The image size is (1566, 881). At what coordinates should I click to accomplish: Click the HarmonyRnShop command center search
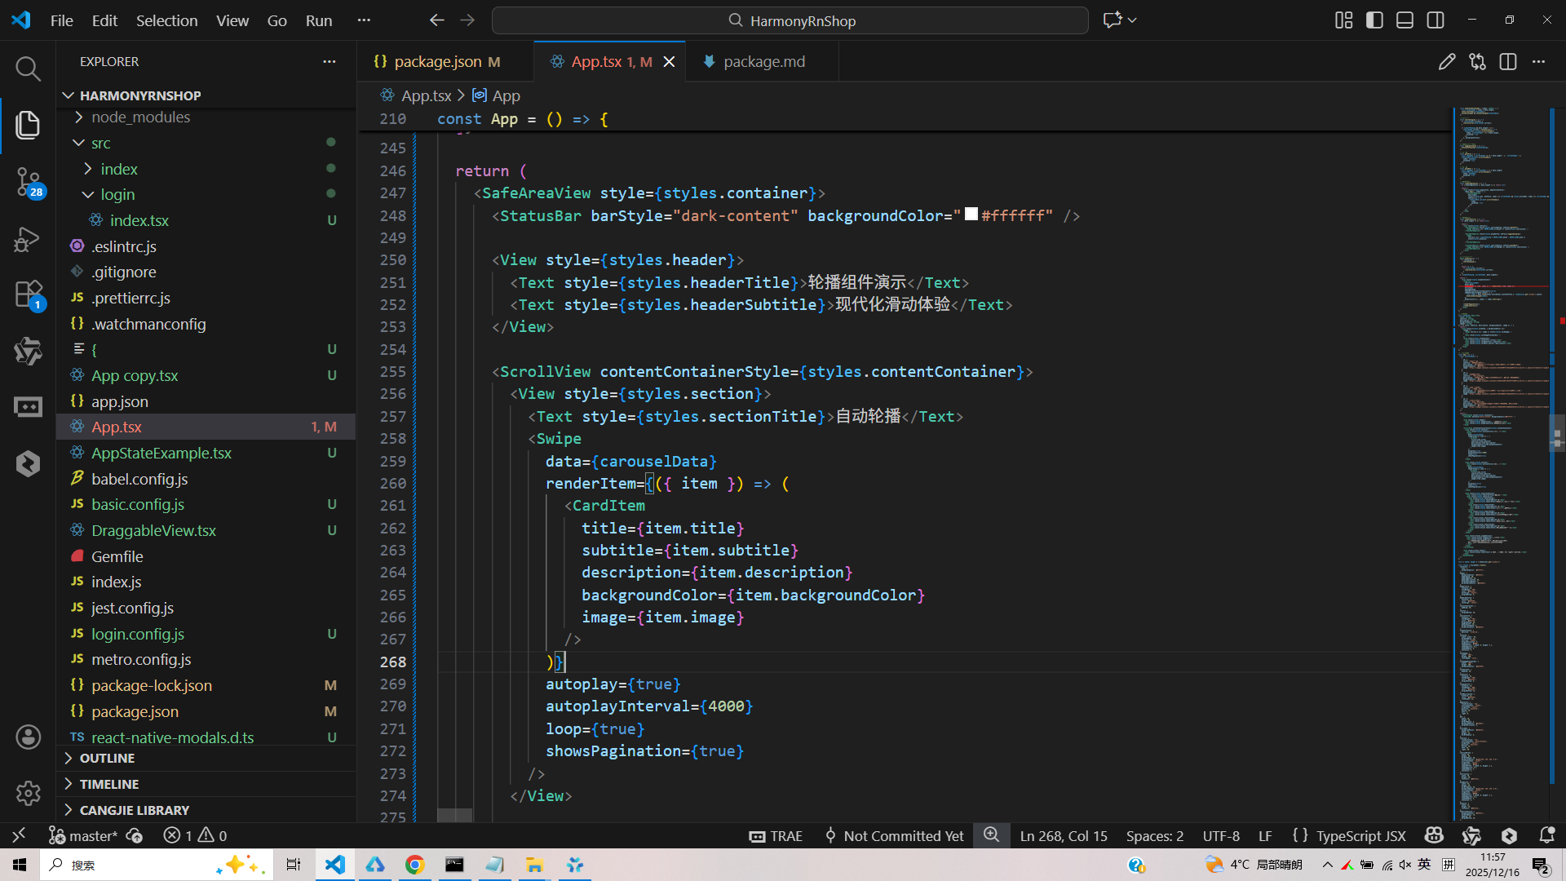click(x=790, y=20)
